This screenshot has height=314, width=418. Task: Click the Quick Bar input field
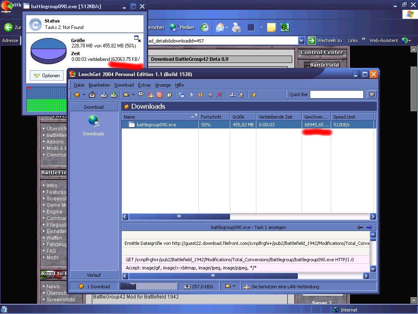[x=336, y=94]
